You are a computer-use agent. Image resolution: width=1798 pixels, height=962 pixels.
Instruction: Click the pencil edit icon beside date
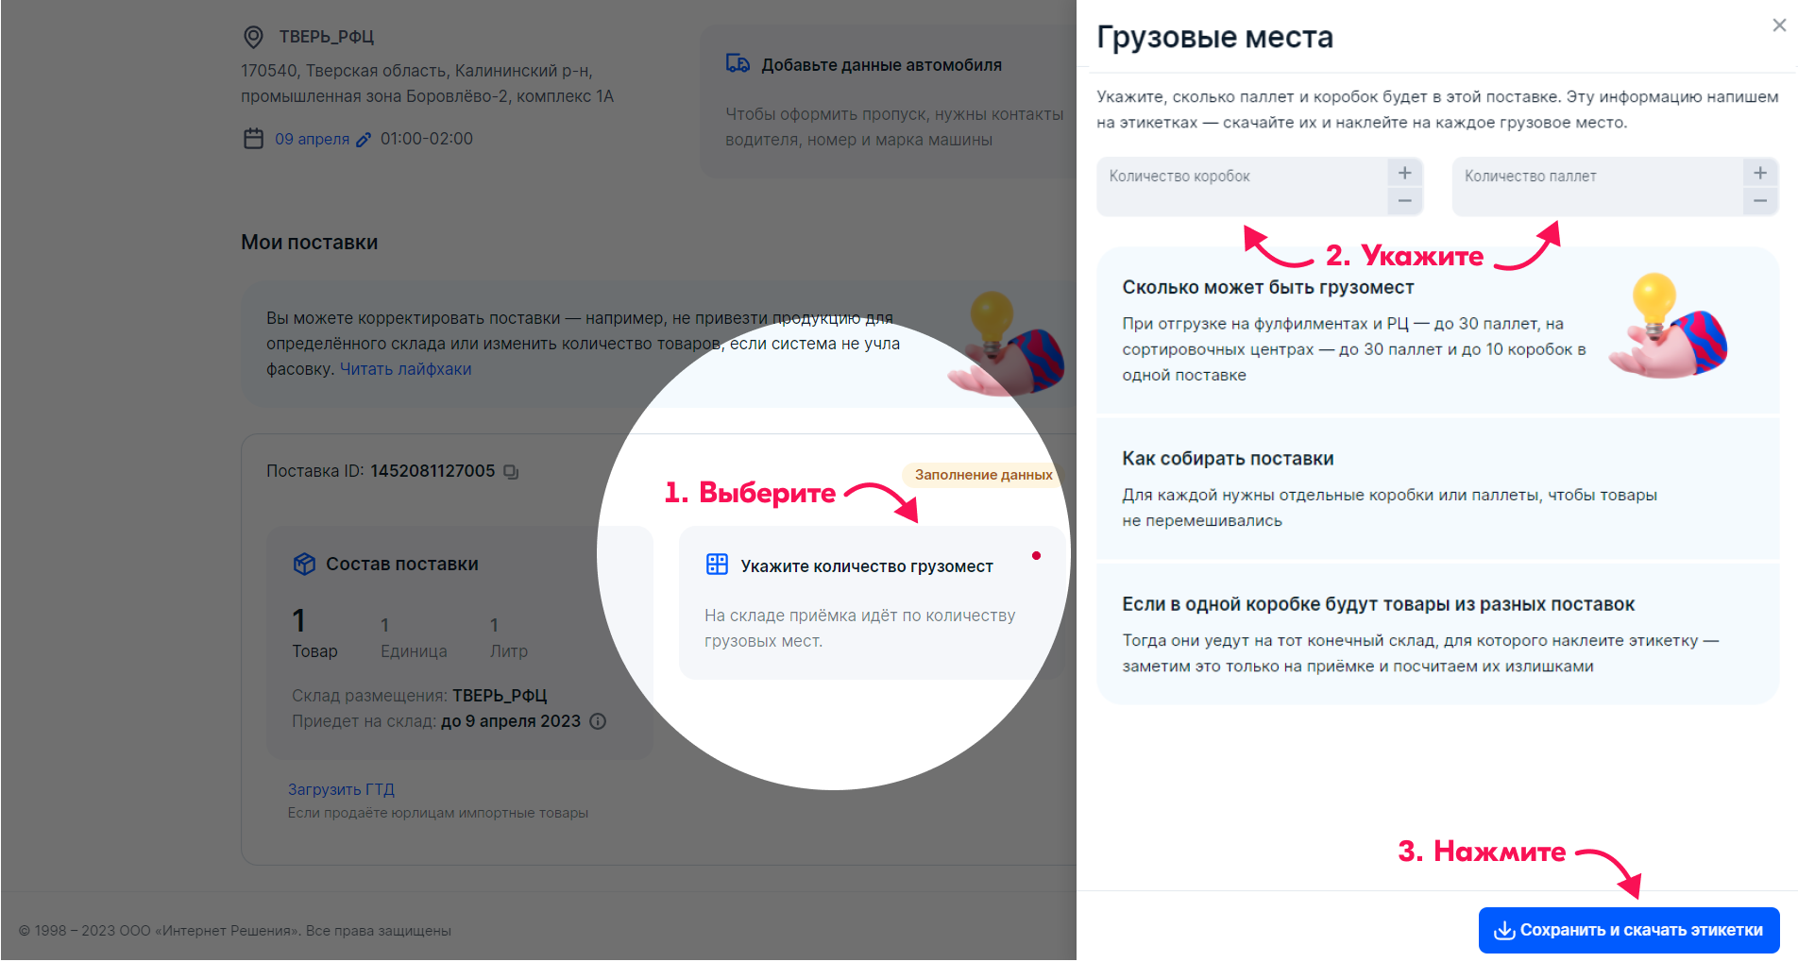point(364,140)
